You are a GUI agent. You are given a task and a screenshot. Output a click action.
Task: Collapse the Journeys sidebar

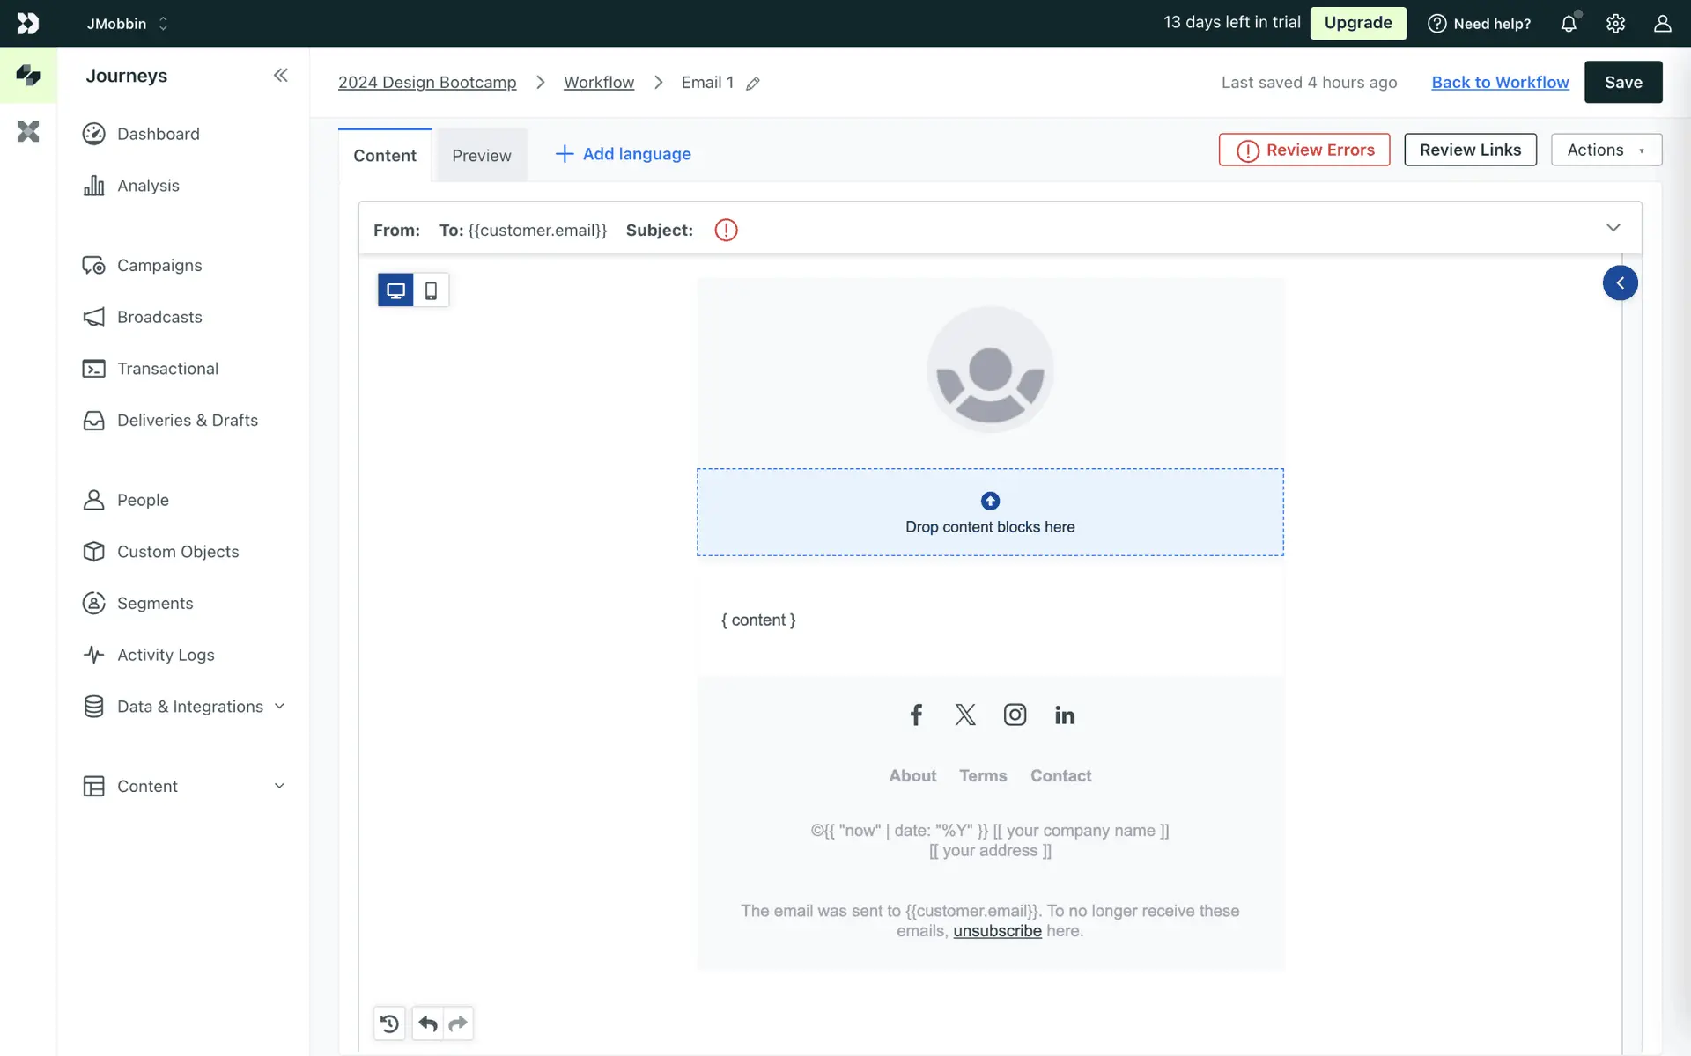(280, 76)
